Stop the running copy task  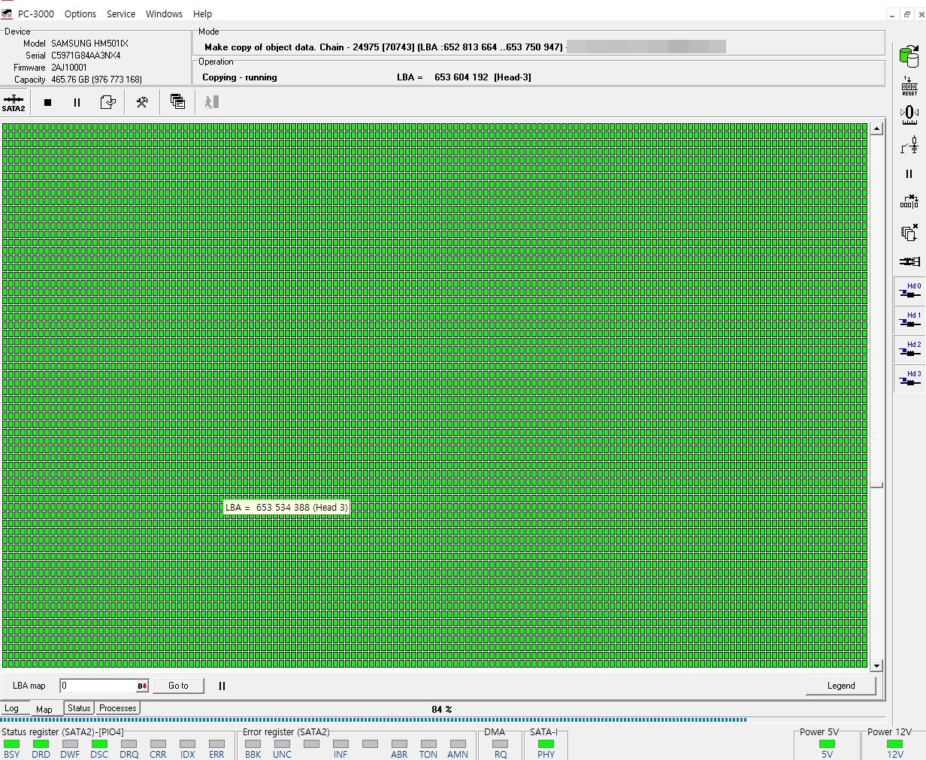pos(47,102)
